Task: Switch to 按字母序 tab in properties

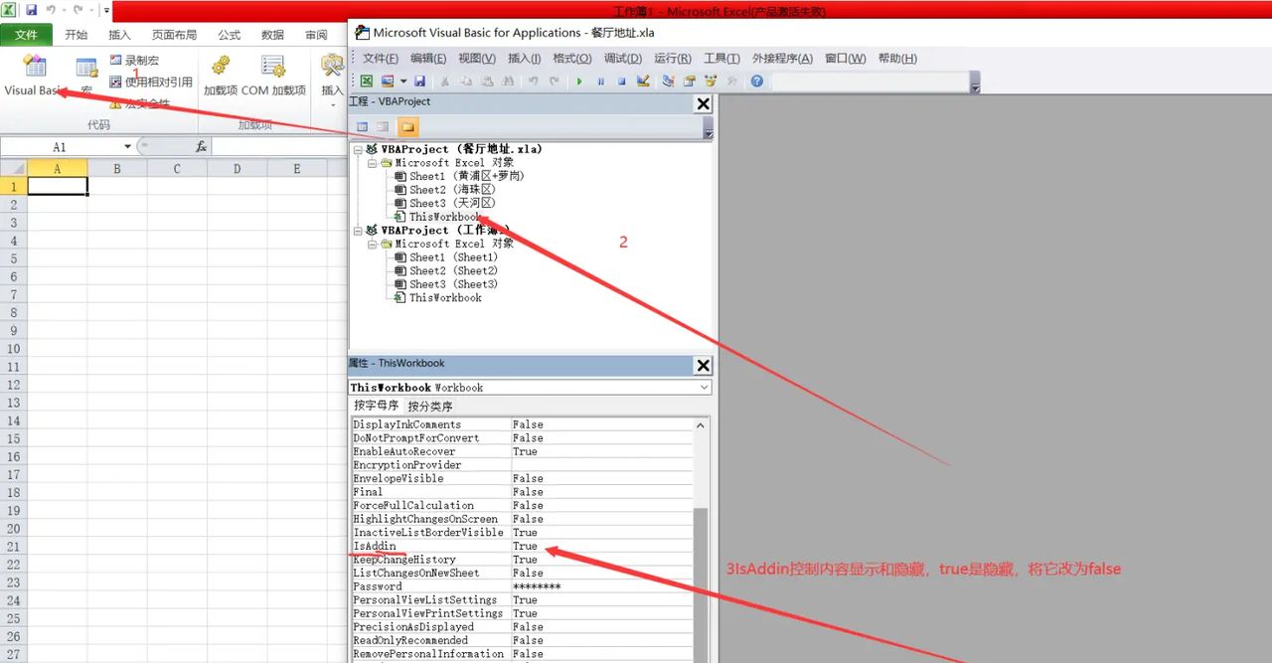Action: [x=377, y=406]
